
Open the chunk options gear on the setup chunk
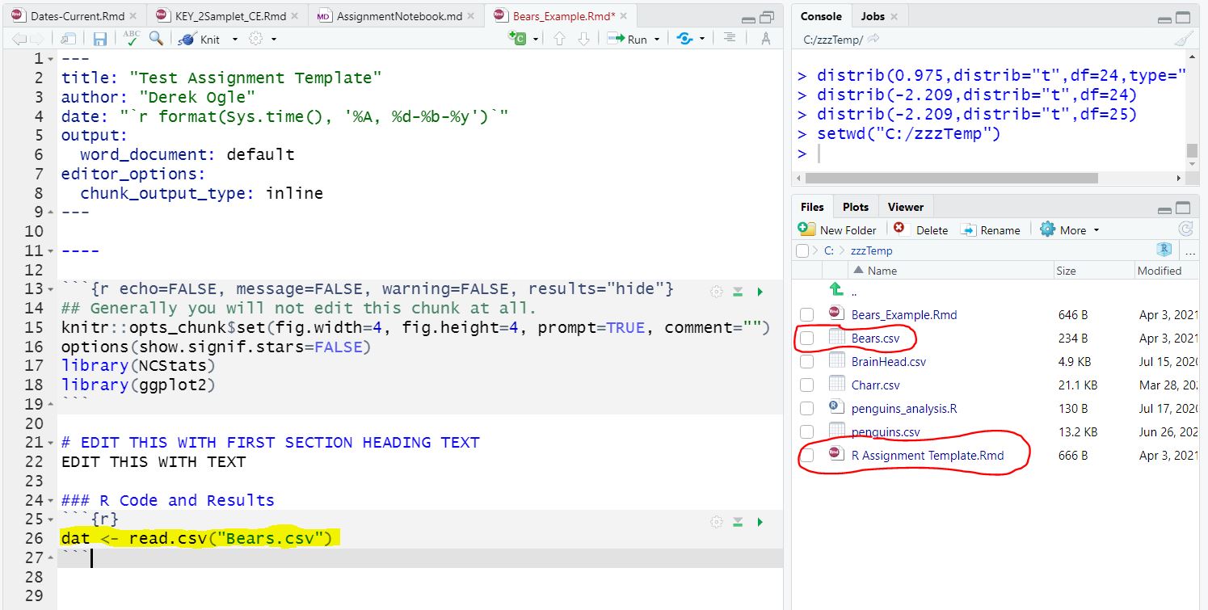coord(716,292)
